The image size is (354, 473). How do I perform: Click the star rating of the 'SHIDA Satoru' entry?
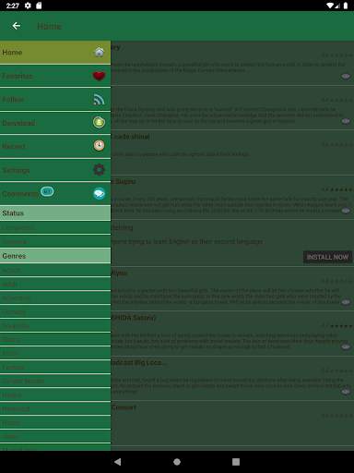coord(336,326)
